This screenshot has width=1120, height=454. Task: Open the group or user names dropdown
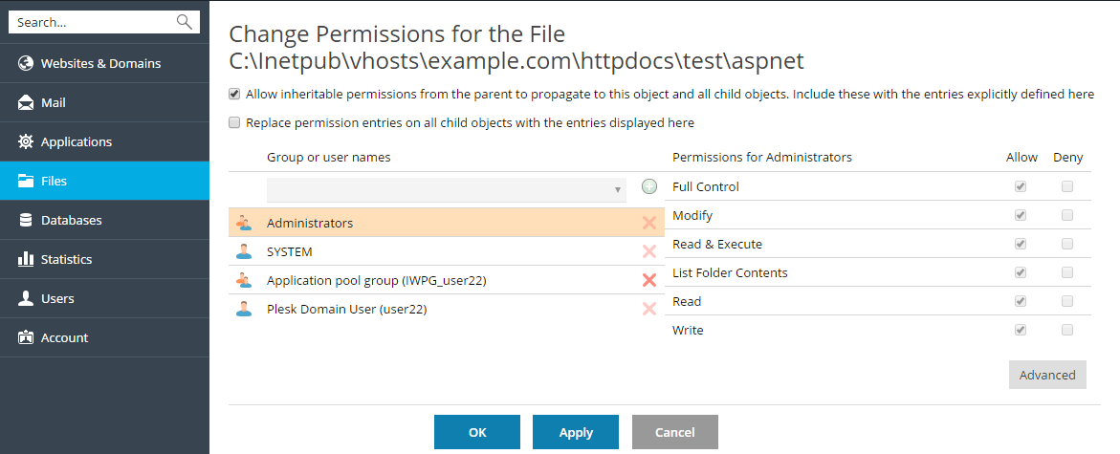(x=446, y=189)
